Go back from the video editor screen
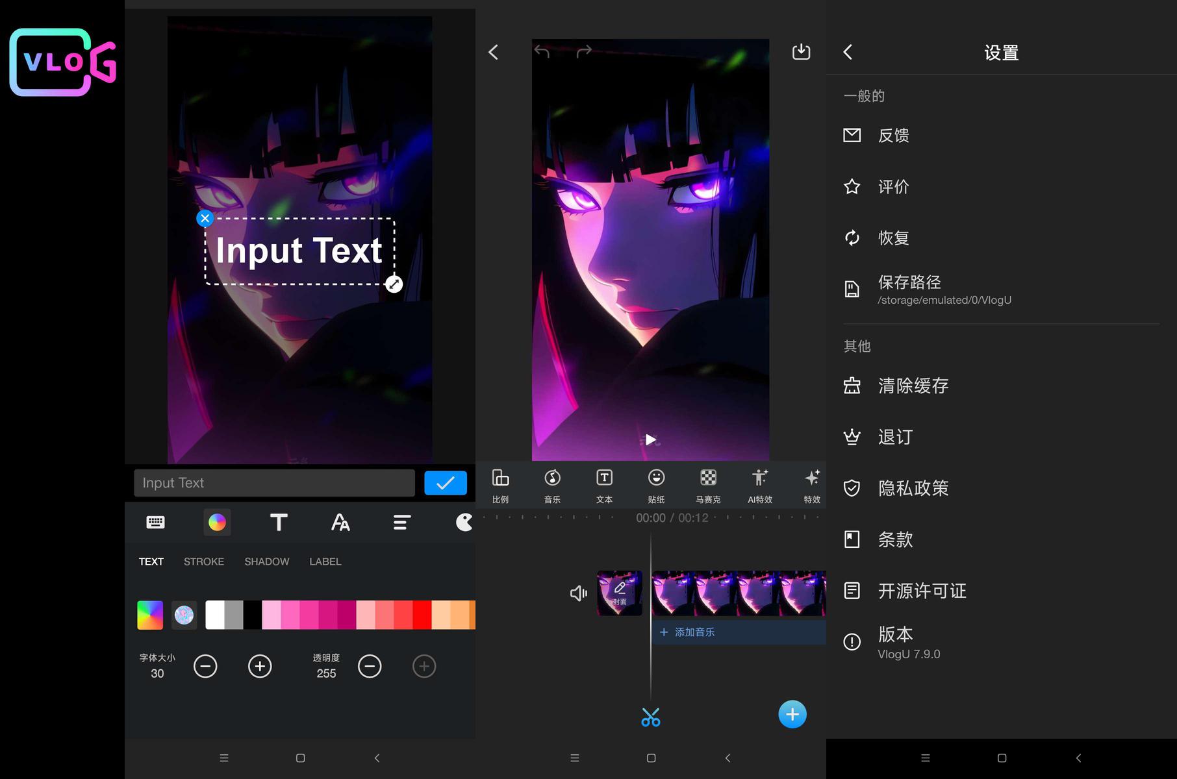 494,52
